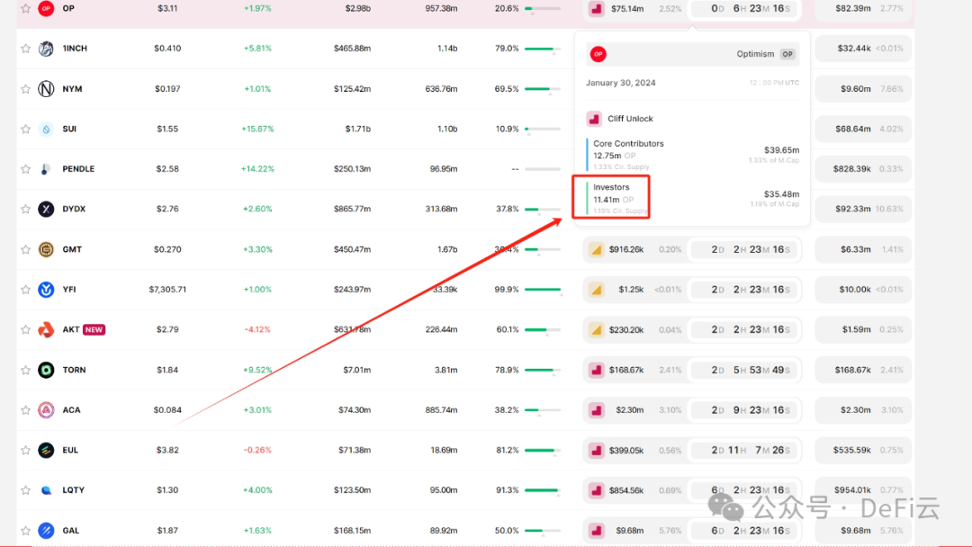Click the EUL row cliff unlock icon
972x547 pixels.
coord(597,451)
